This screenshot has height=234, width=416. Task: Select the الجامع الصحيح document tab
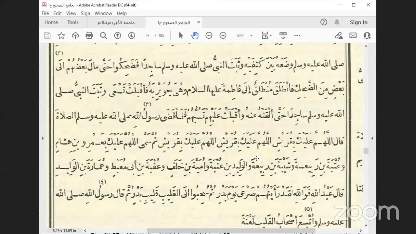point(174,22)
